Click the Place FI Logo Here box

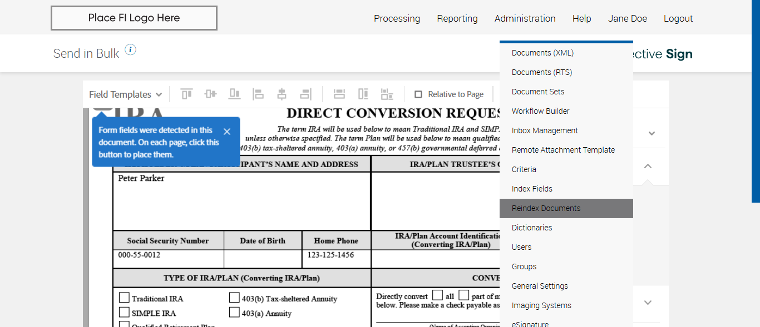click(134, 18)
